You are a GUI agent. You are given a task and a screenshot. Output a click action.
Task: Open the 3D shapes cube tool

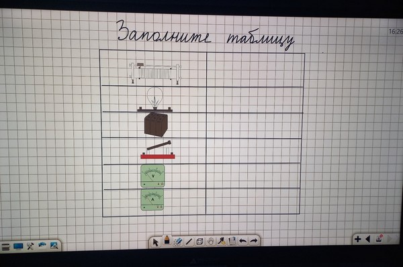199,242
